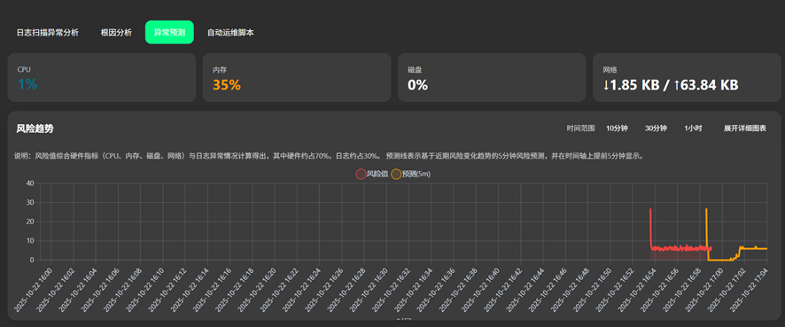Click the CPU 1% card

pyautogui.click(x=102, y=78)
